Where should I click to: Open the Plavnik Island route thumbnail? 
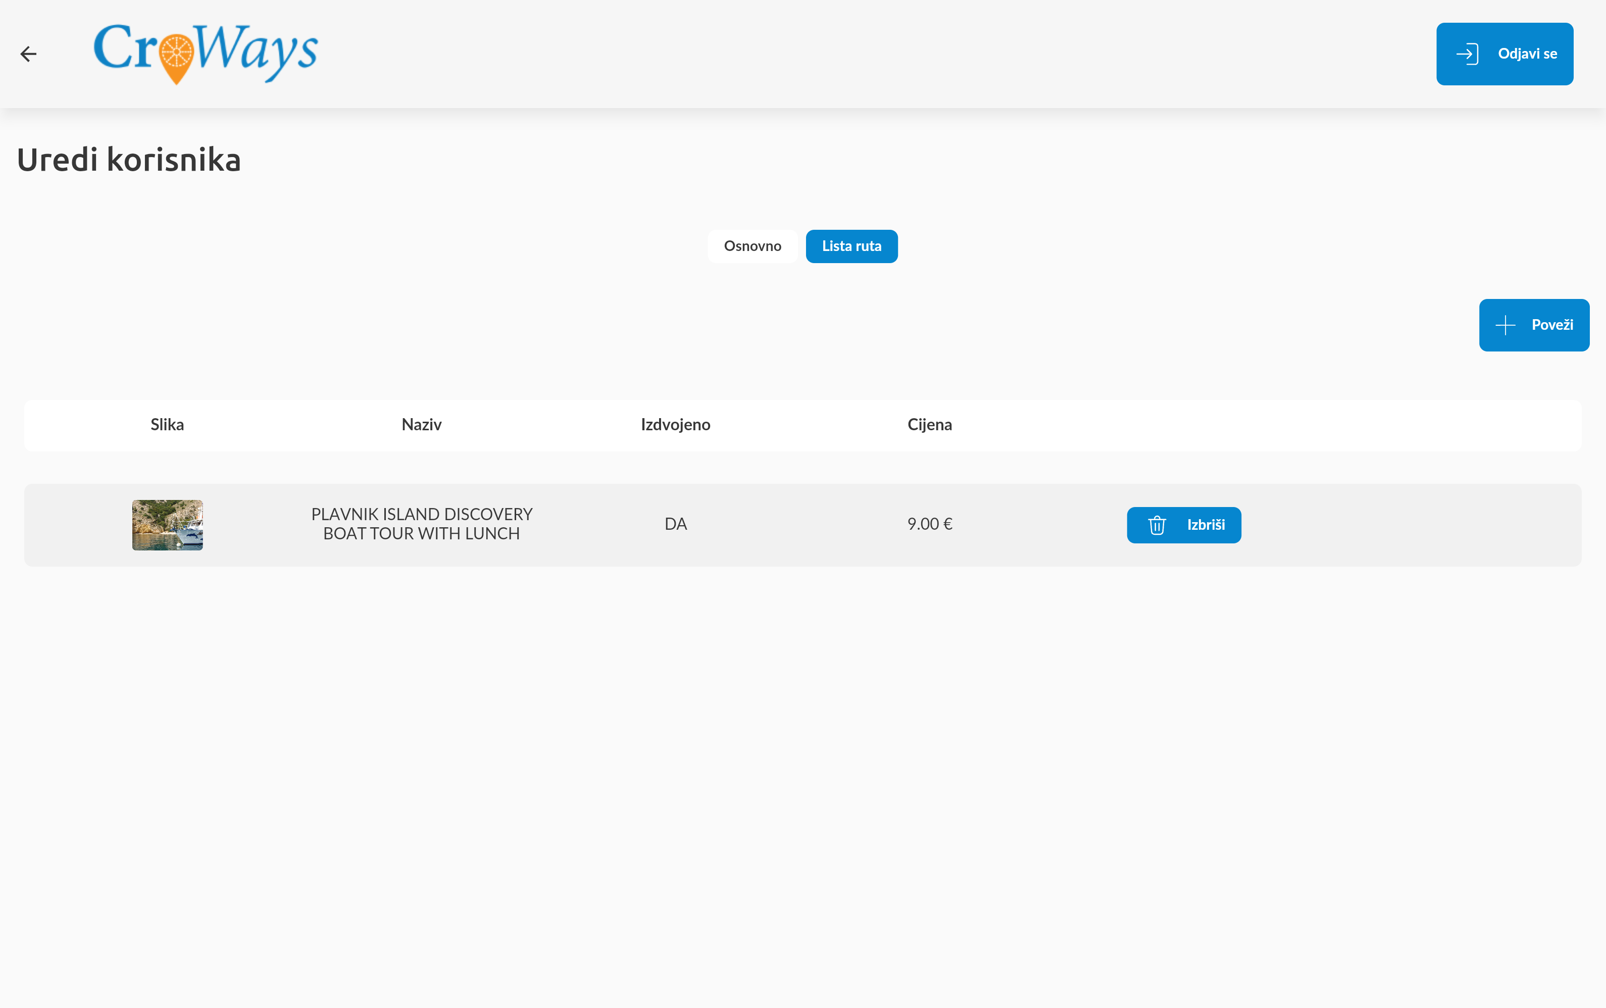coord(167,525)
